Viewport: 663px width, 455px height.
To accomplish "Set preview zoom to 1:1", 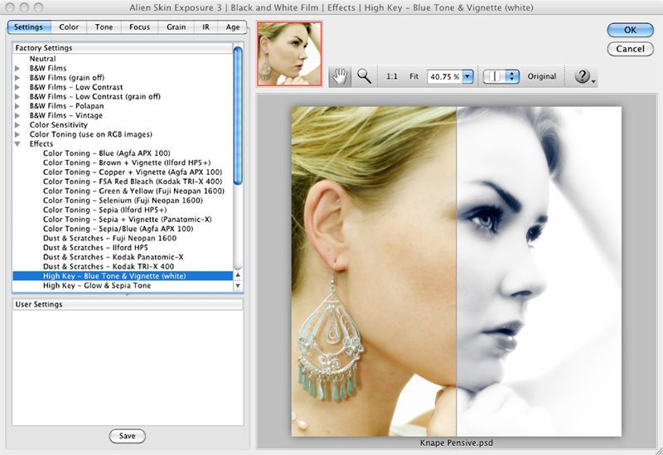I will (x=391, y=76).
